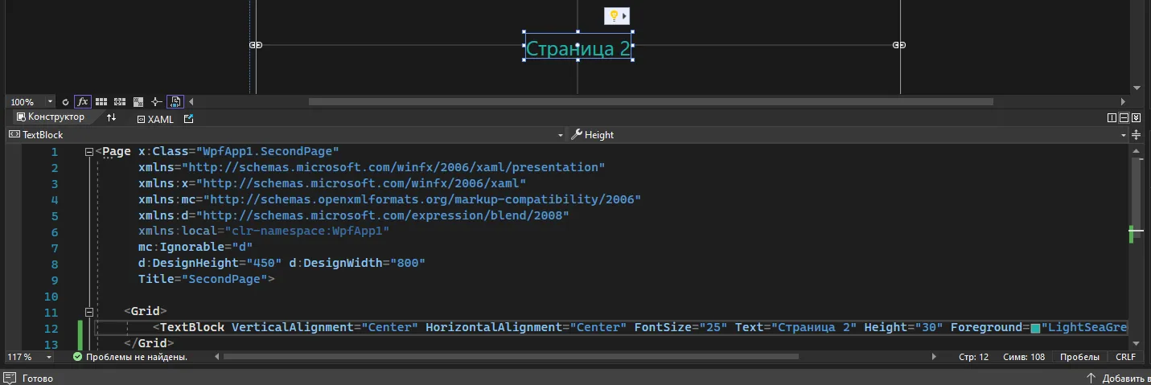
Task: Click line number 10 in the gutter
Action: [51, 297]
